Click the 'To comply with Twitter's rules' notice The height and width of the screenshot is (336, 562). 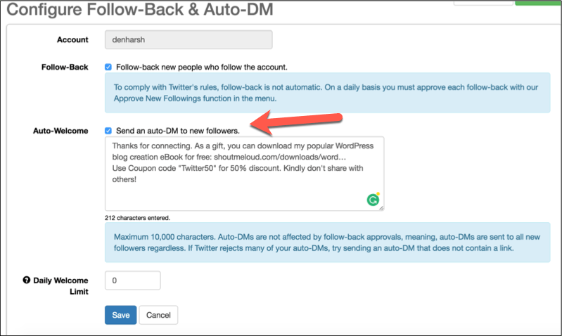[x=328, y=93]
